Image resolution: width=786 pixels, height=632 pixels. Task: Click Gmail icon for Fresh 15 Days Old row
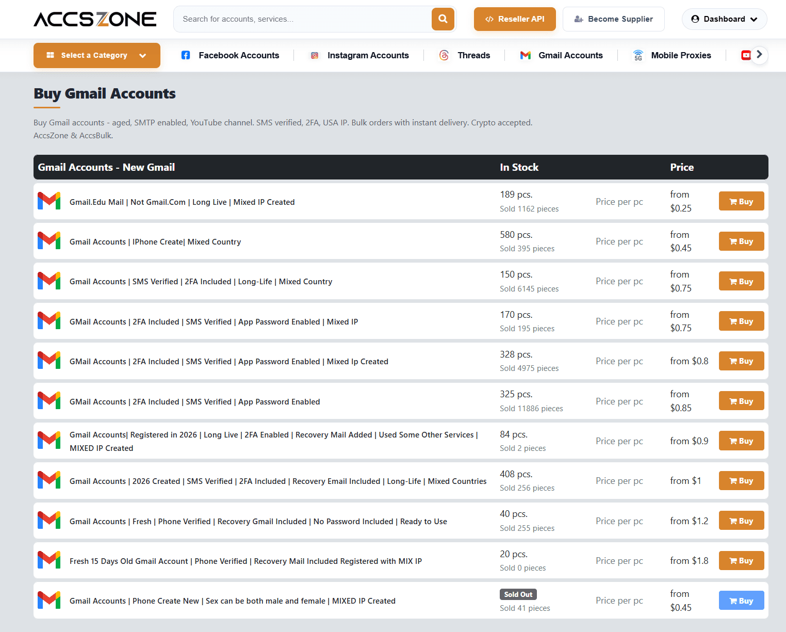(x=49, y=560)
